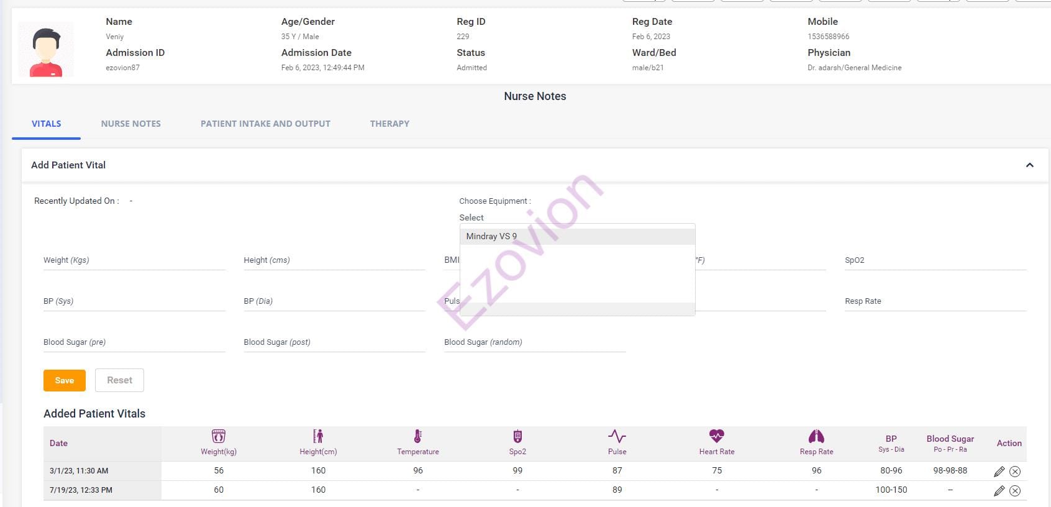Click the edit pencil for 3/1/23 vitals
This screenshot has height=507, width=1051.
[999, 472]
